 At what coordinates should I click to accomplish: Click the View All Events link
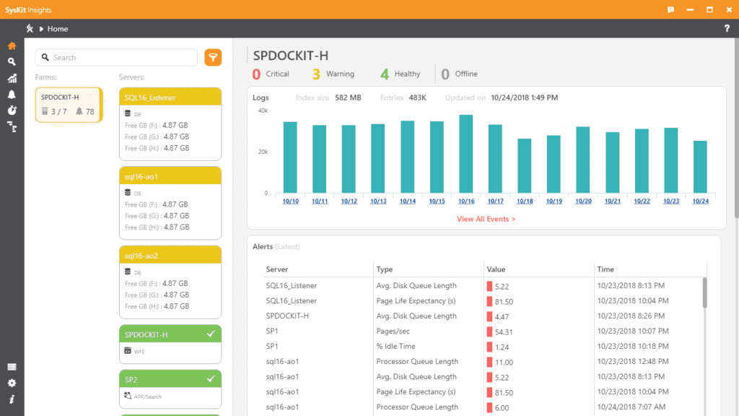point(486,219)
